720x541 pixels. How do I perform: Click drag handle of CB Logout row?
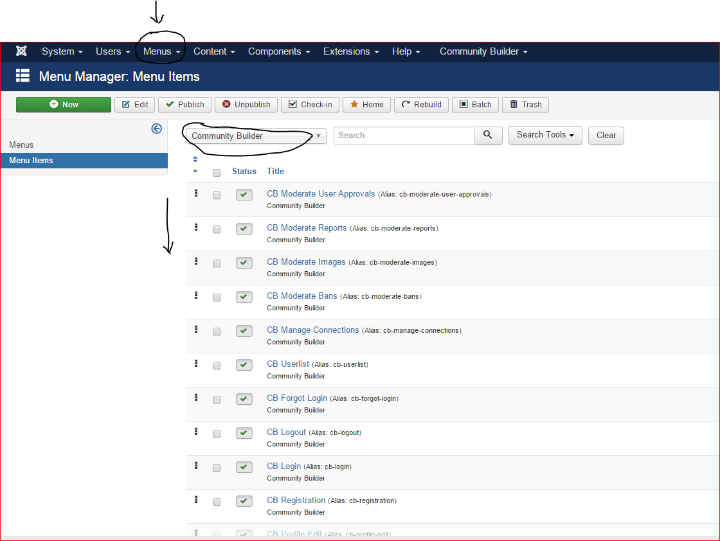tap(196, 431)
